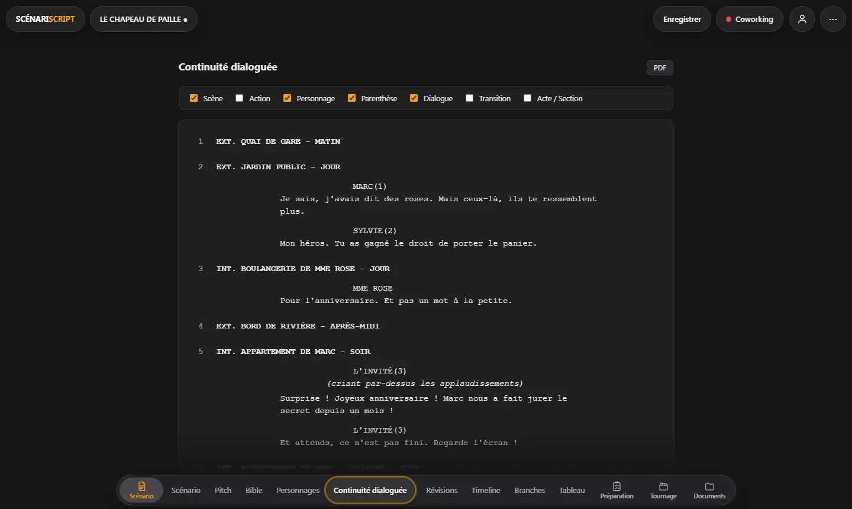Select scene heading EXT. JARDIN PUBLIC – JOUR
The width and height of the screenshot is (852, 509).
tap(278, 167)
